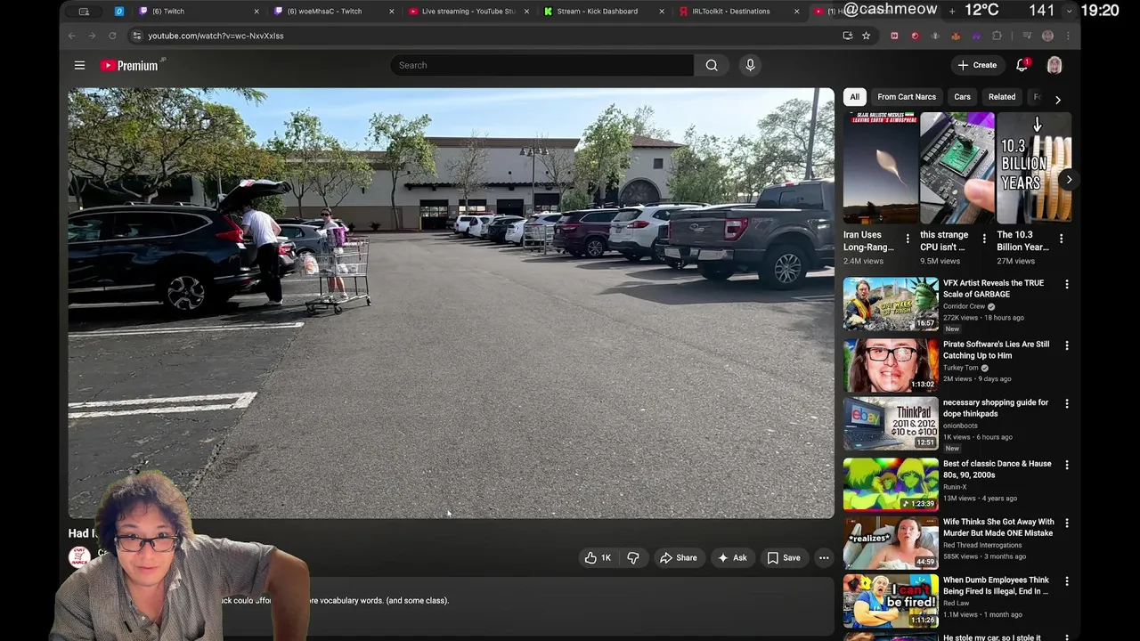Switch to woeMhsaC - Twitch tab
The image size is (1140, 641).
point(334,12)
